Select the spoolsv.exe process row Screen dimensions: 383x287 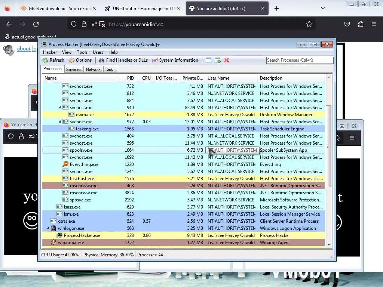[183, 150]
